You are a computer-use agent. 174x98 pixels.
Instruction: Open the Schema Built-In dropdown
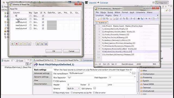click(x=73, y=88)
